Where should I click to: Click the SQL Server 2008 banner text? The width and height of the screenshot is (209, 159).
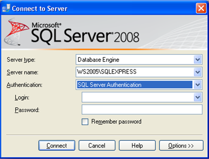(85, 34)
